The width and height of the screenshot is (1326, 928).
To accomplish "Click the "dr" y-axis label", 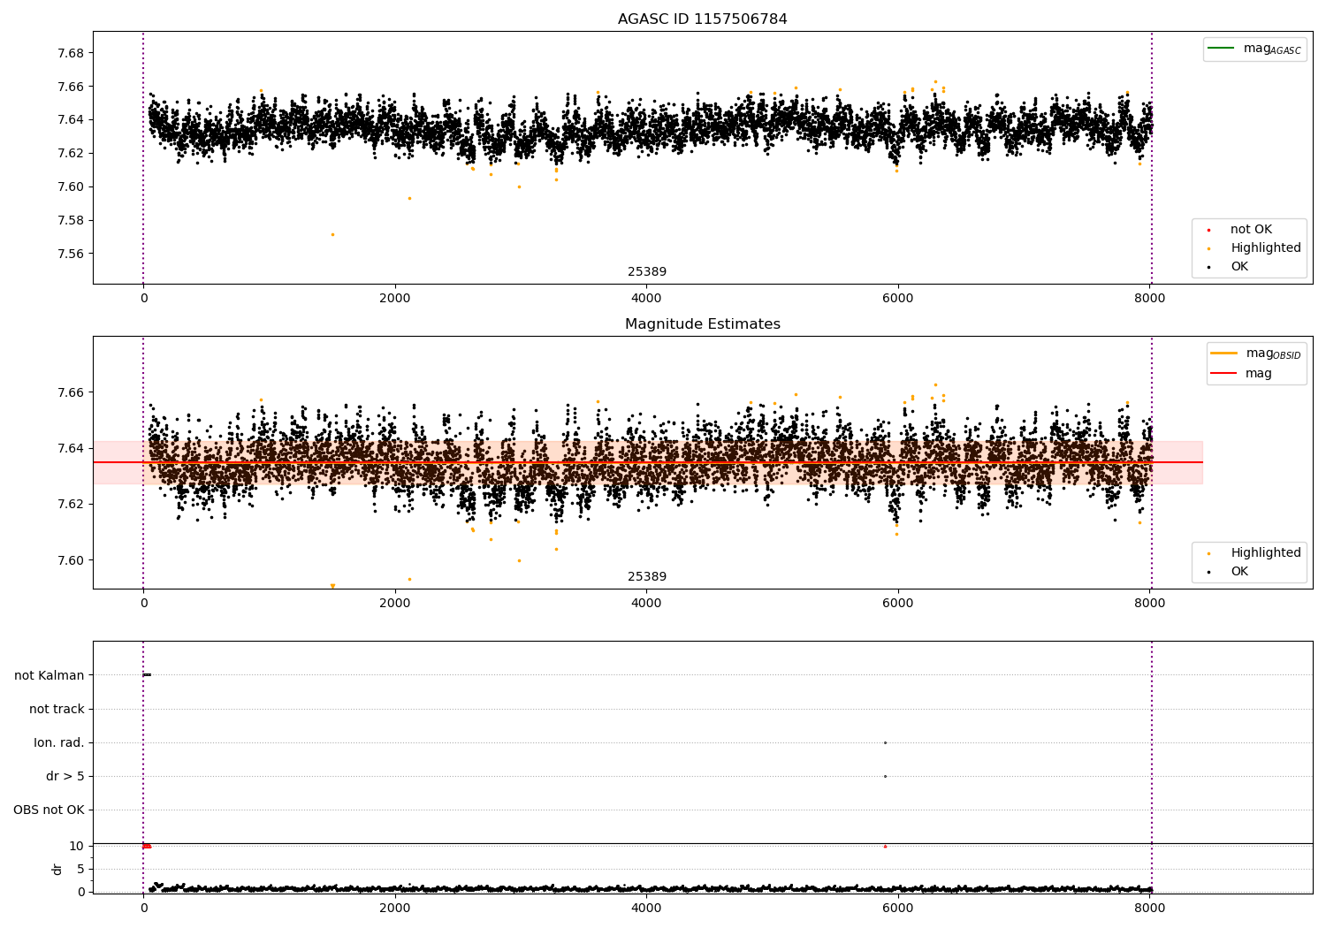I will pos(57,869).
